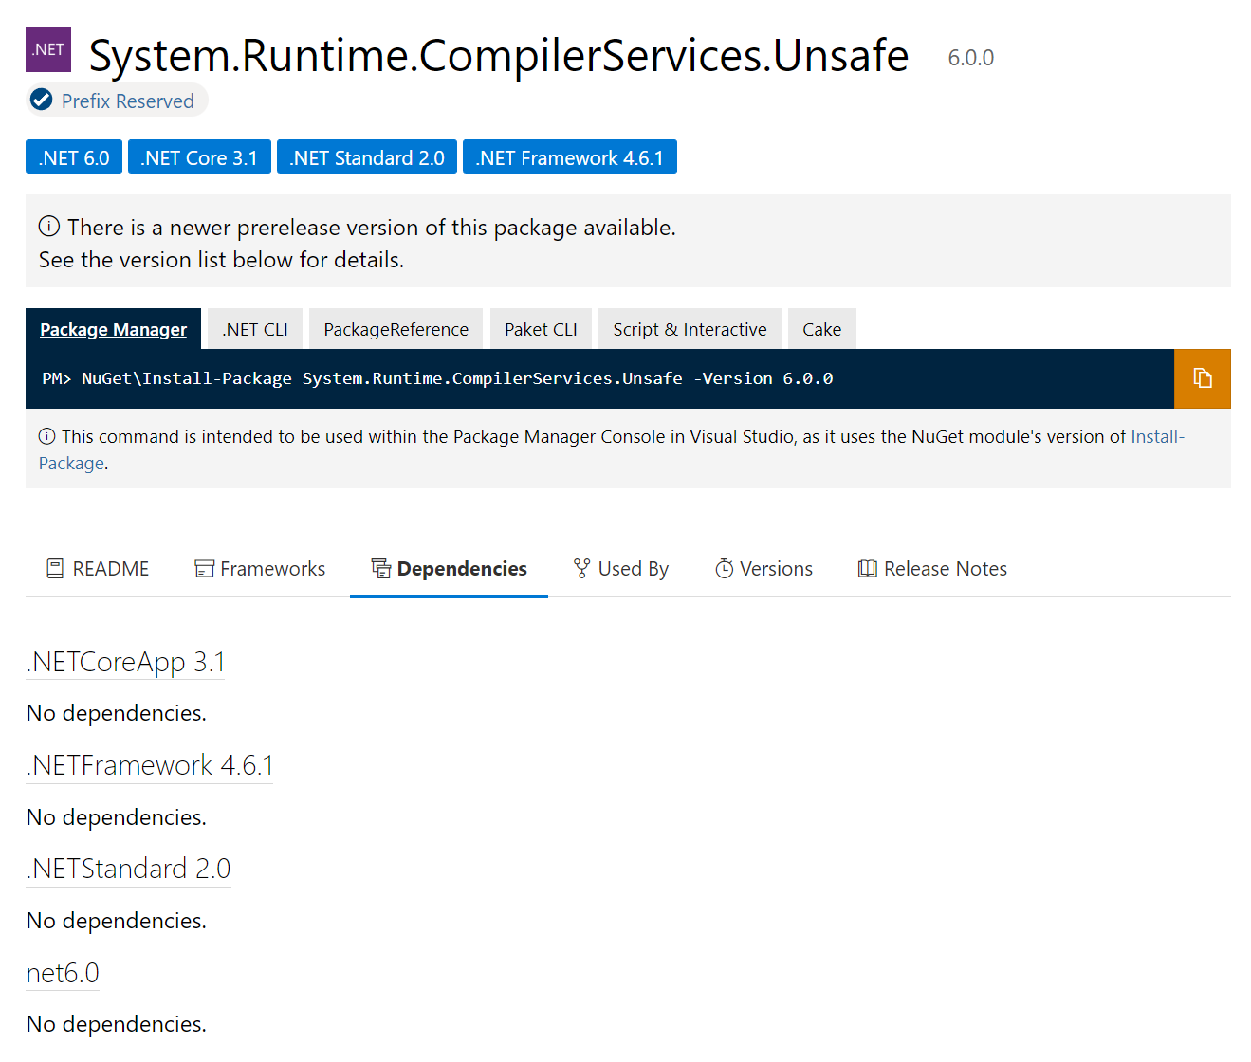Show the Versions tab
This screenshot has width=1251, height=1062.
(763, 569)
